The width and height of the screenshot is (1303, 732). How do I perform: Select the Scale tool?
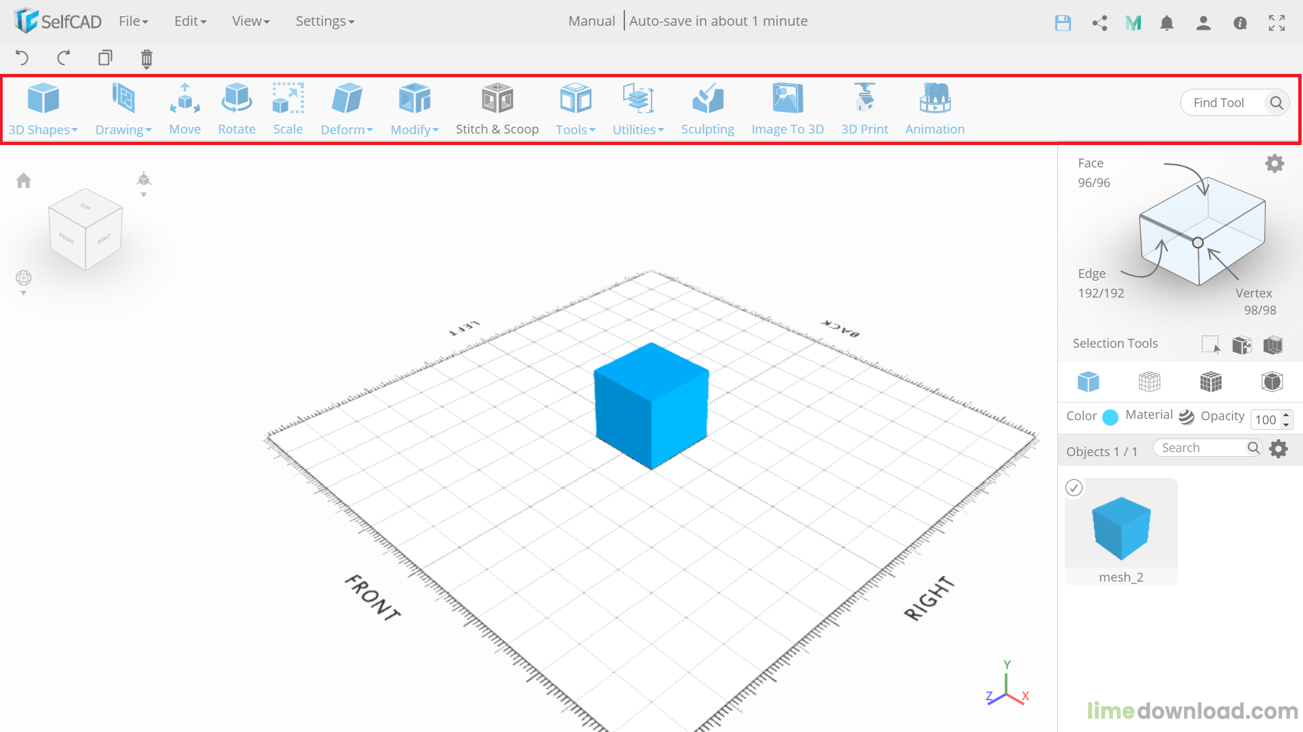coord(288,109)
